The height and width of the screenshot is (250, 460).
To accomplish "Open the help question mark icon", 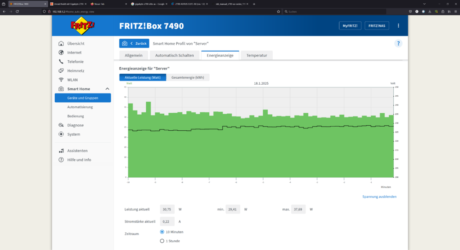I will [x=398, y=43].
